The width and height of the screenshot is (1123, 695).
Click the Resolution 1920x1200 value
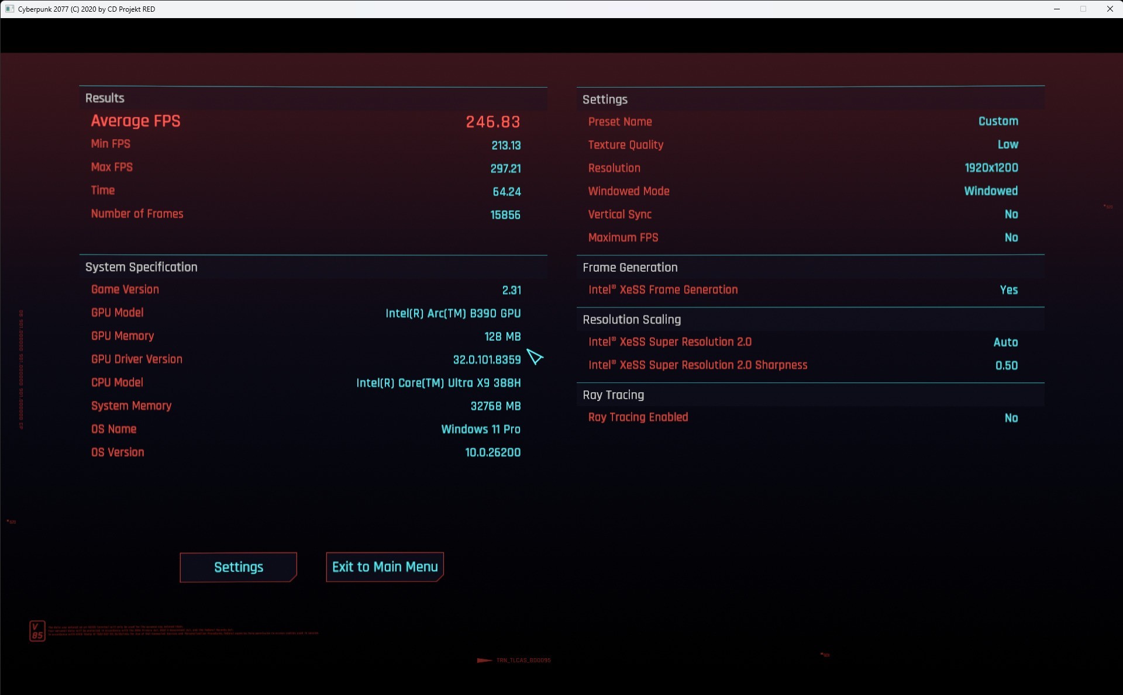tap(991, 168)
